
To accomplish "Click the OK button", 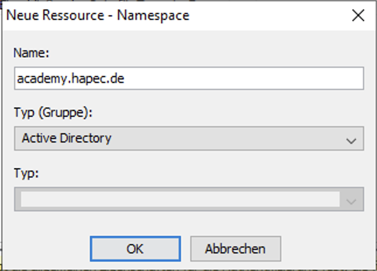I will [135, 249].
